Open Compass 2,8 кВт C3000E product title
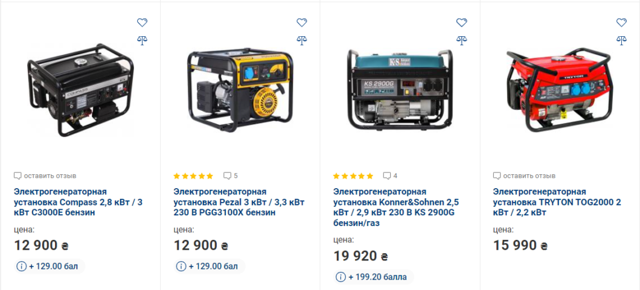The height and width of the screenshot is (290, 640). coord(78,202)
